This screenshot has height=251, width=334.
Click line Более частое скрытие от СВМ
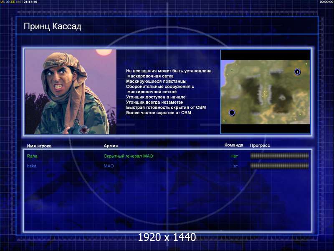159,113
